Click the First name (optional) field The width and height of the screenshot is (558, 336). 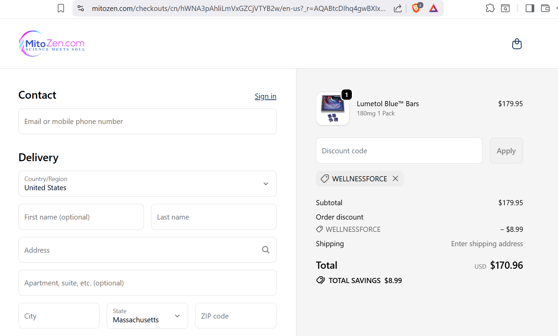click(x=81, y=217)
